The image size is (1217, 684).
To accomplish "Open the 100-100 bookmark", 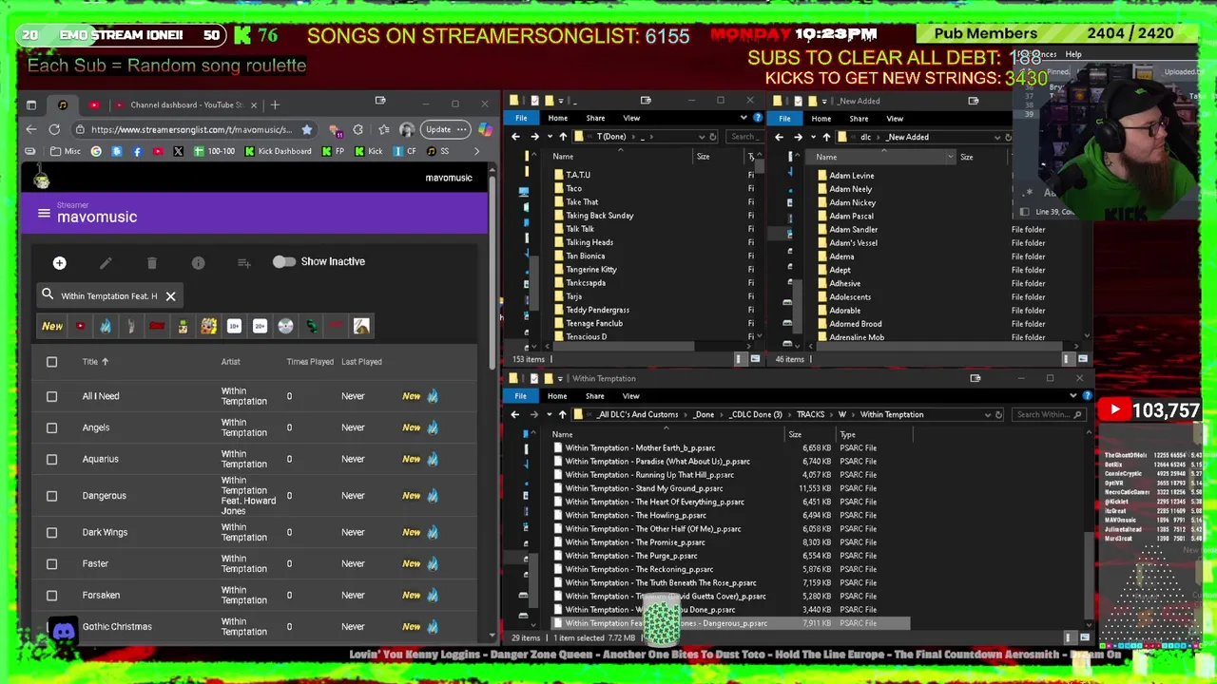I will point(214,151).
